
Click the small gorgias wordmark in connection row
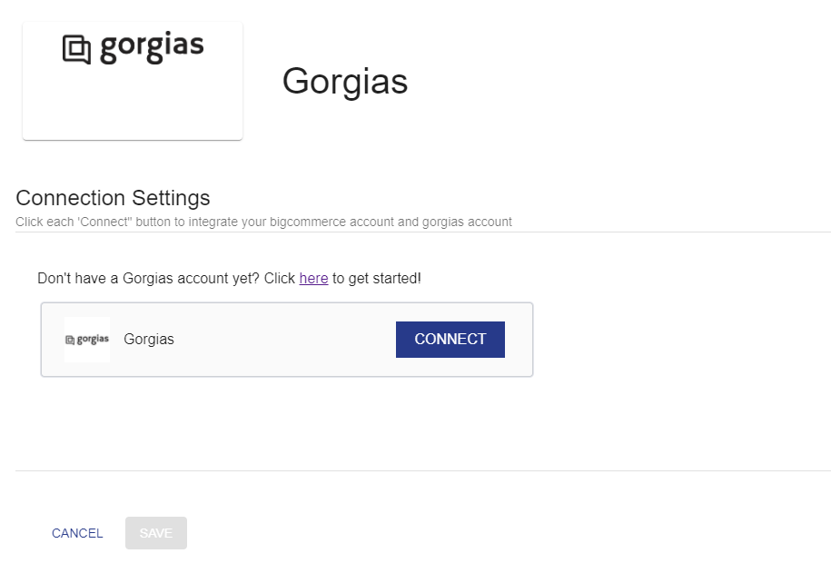click(93, 340)
